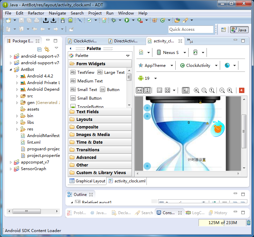Reset canvas zoom to 100%
Screen dimensions: 254x237
point(212,90)
